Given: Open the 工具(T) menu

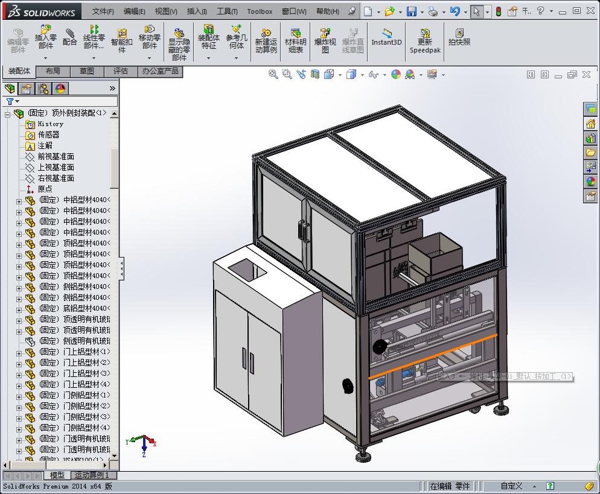Looking at the screenshot, I should click(x=227, y=11).
